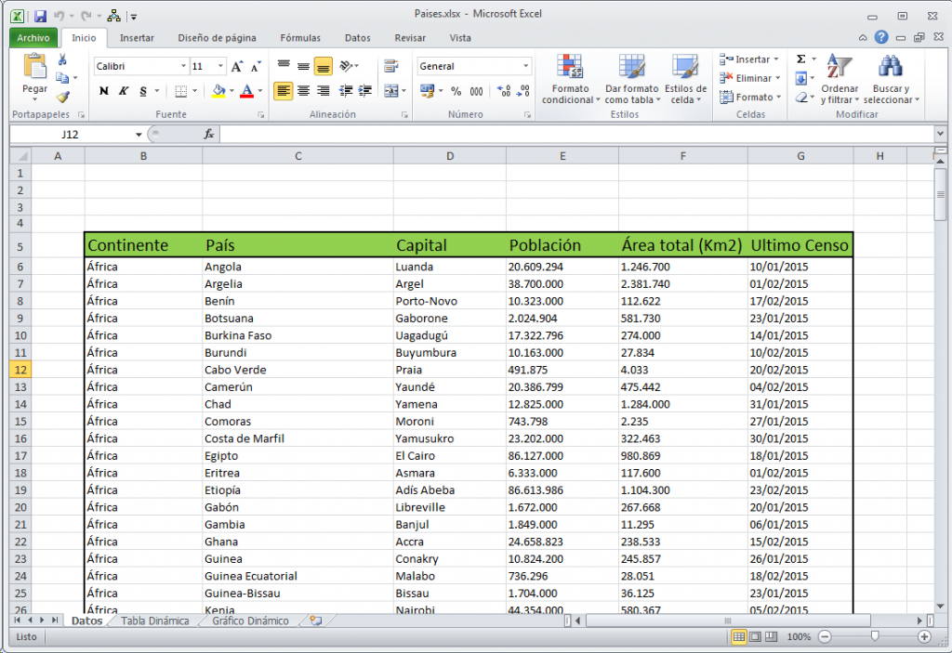Click the zoom slider handle
The width and height of the screenshot is (952, 653).
pos(874,636)
